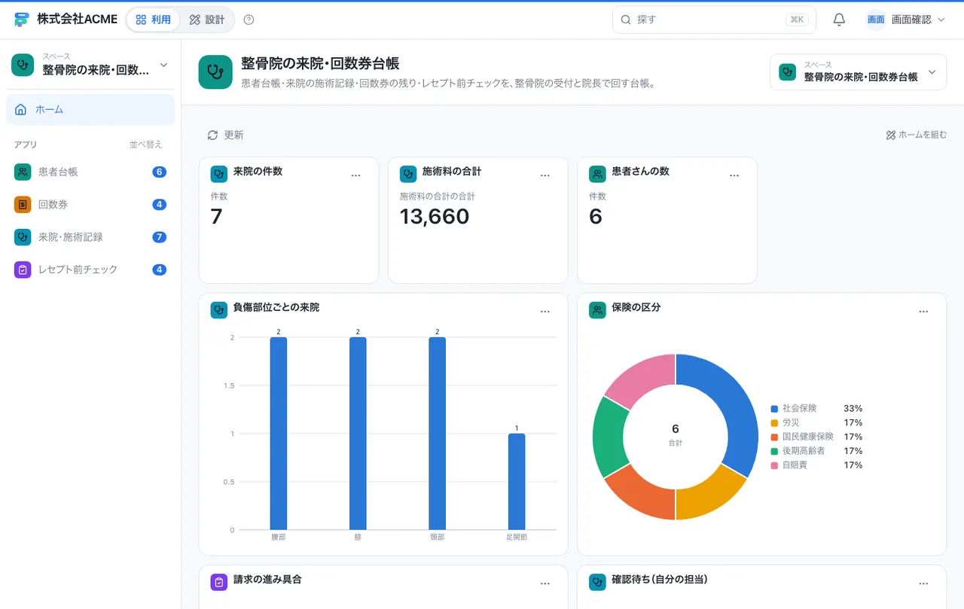
Task: Click the notification bell icon
Action: pos(839,20)
